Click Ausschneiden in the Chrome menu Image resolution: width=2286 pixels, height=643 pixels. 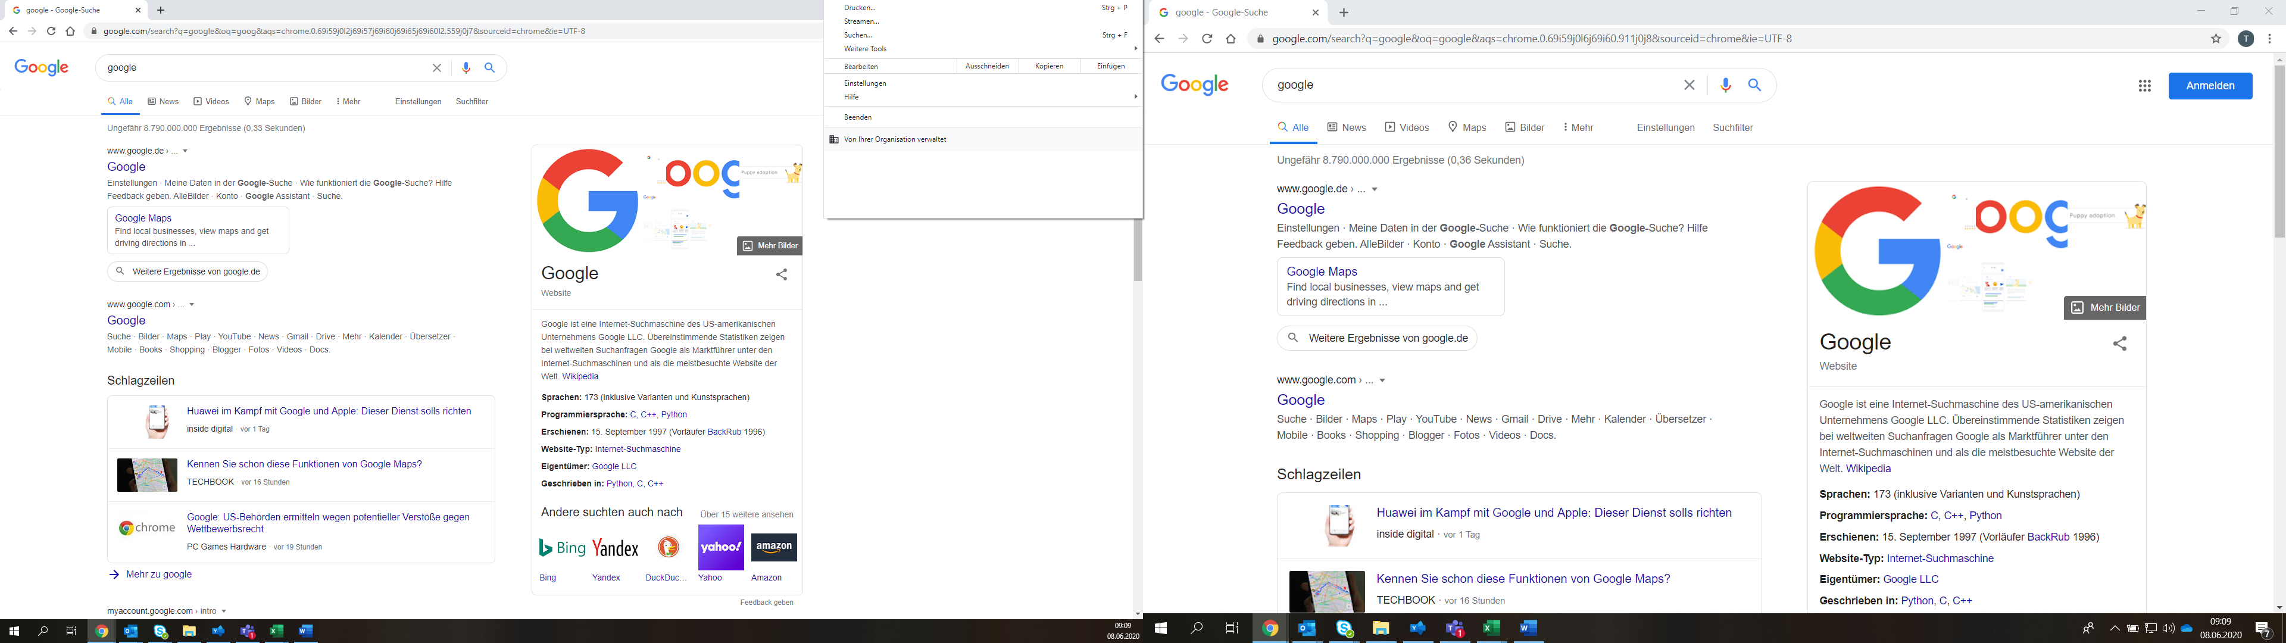(987, 67)
